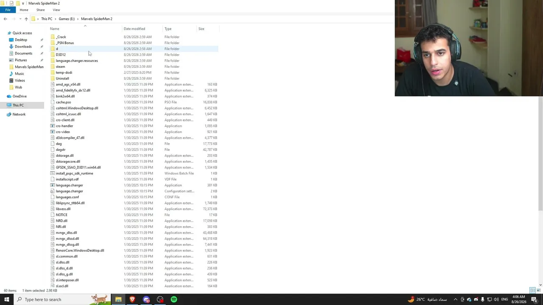
Task: Expand the This PC breadcrumb chevron
Action: (x=56, y=19)
